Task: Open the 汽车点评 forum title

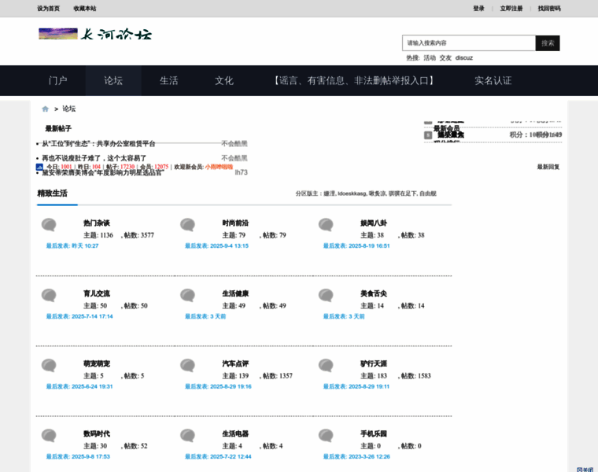Action: coord(235,363)
